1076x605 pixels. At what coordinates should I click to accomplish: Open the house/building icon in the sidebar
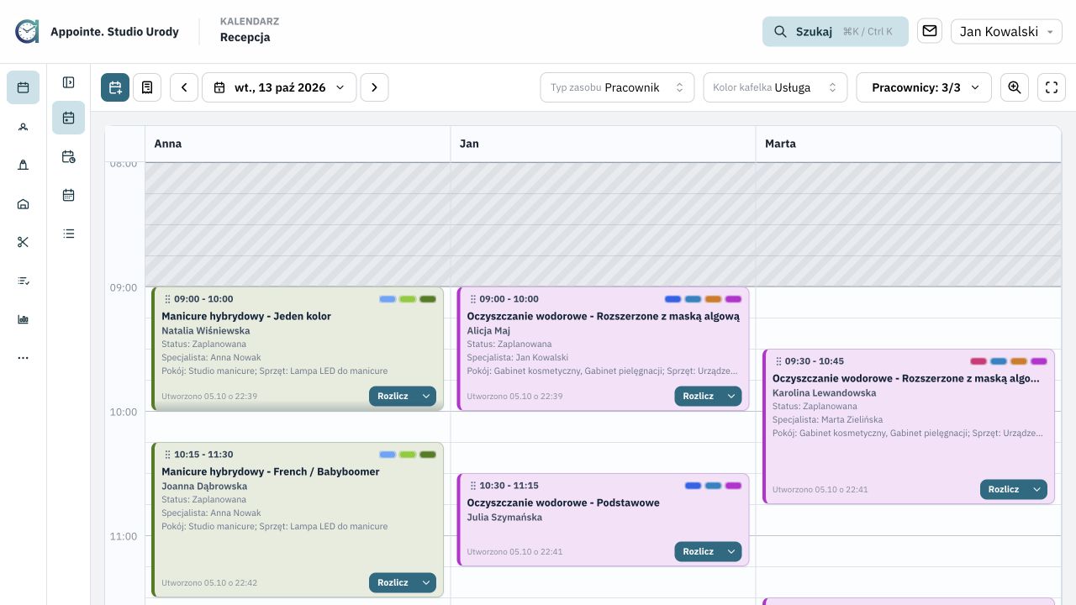[x=23, y=203]
